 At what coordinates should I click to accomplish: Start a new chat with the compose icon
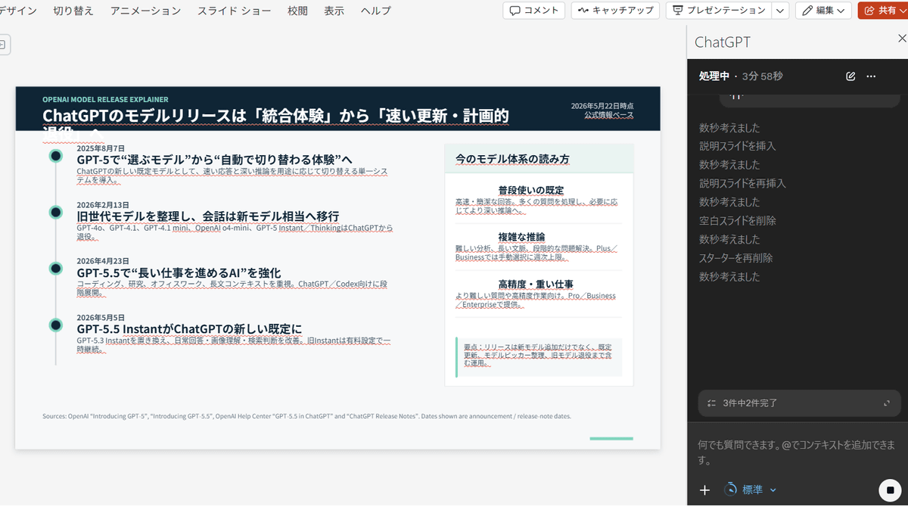tap(850, 76)
